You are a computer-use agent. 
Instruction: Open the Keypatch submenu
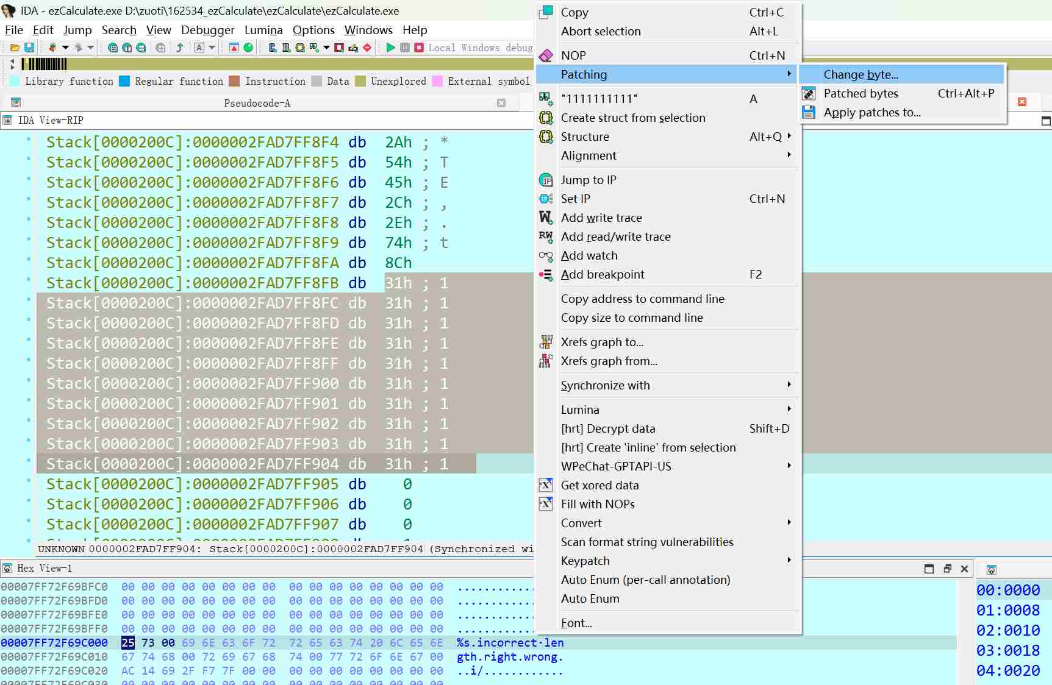(789, 561)
